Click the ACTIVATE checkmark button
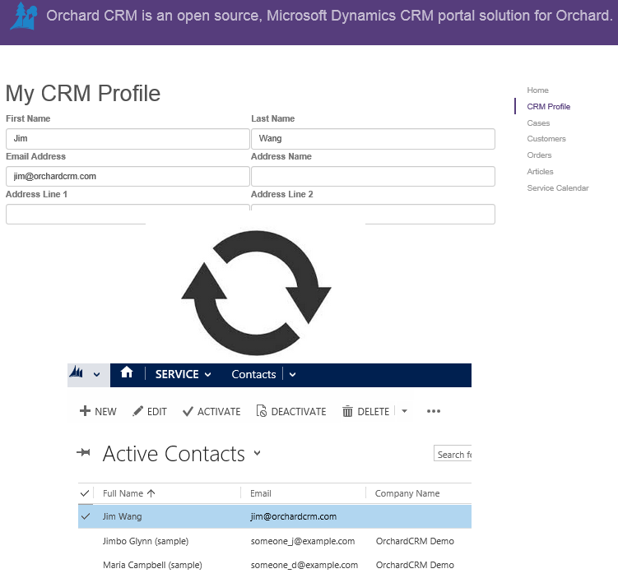This screenshot has width=618, height=578. pyautogui.click(x=211, y=411)
